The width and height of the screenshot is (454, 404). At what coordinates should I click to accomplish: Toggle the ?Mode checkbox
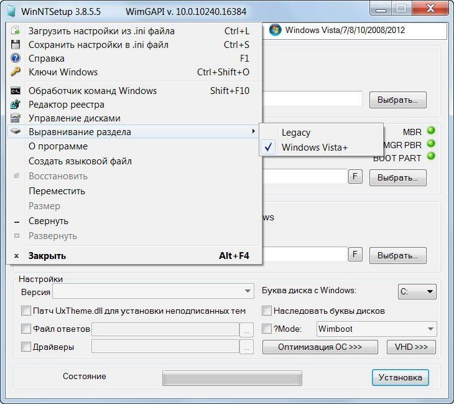coord(267,329)
